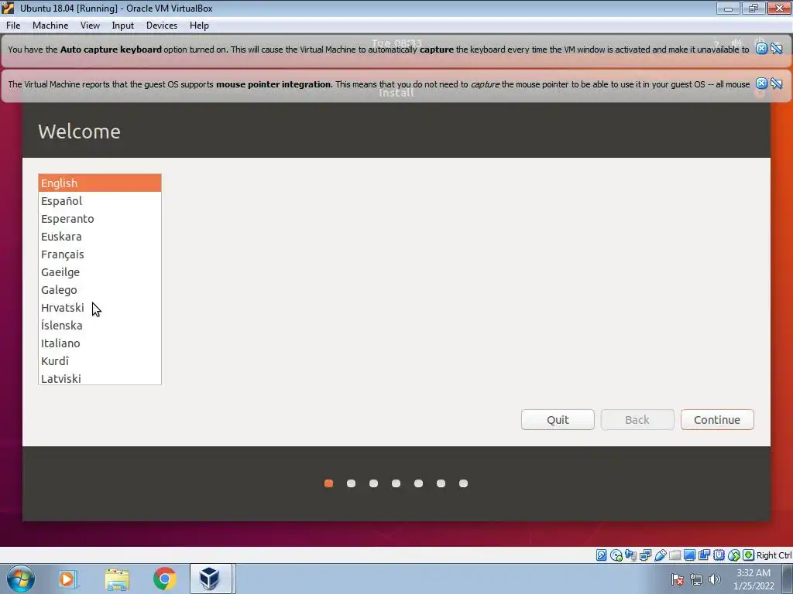The width and height of the screenshot is (793, 594).
Task: Open the Help menu
Action: click(199, 26)
